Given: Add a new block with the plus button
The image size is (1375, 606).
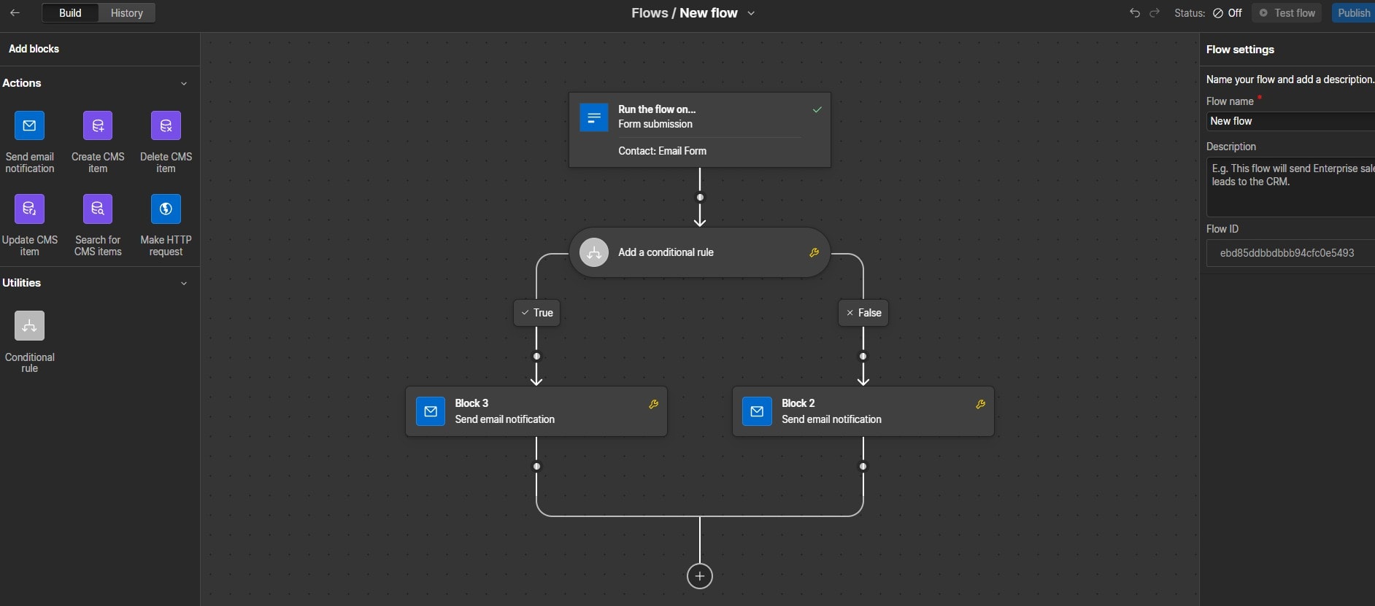Looking at the screenshot, I should click(x=700, y=576).
